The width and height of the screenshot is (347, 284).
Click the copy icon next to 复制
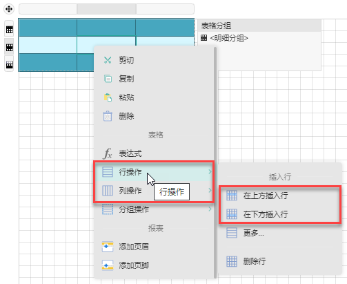[108, 79]
